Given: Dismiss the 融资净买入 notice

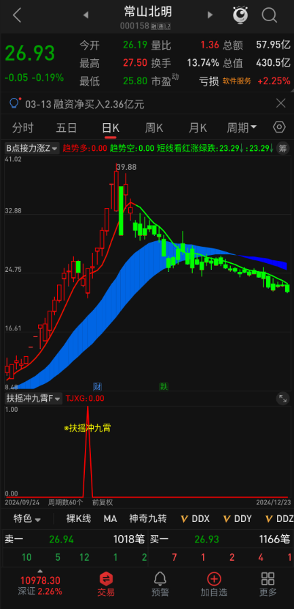Looking at the screenshot, I should [280, 103].
